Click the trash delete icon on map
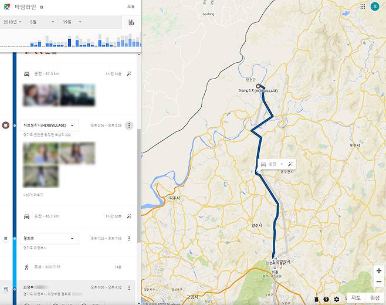Image resolution: width=386 pixels, height=305 pixels. pyautogui.click(x=316, y=299)
